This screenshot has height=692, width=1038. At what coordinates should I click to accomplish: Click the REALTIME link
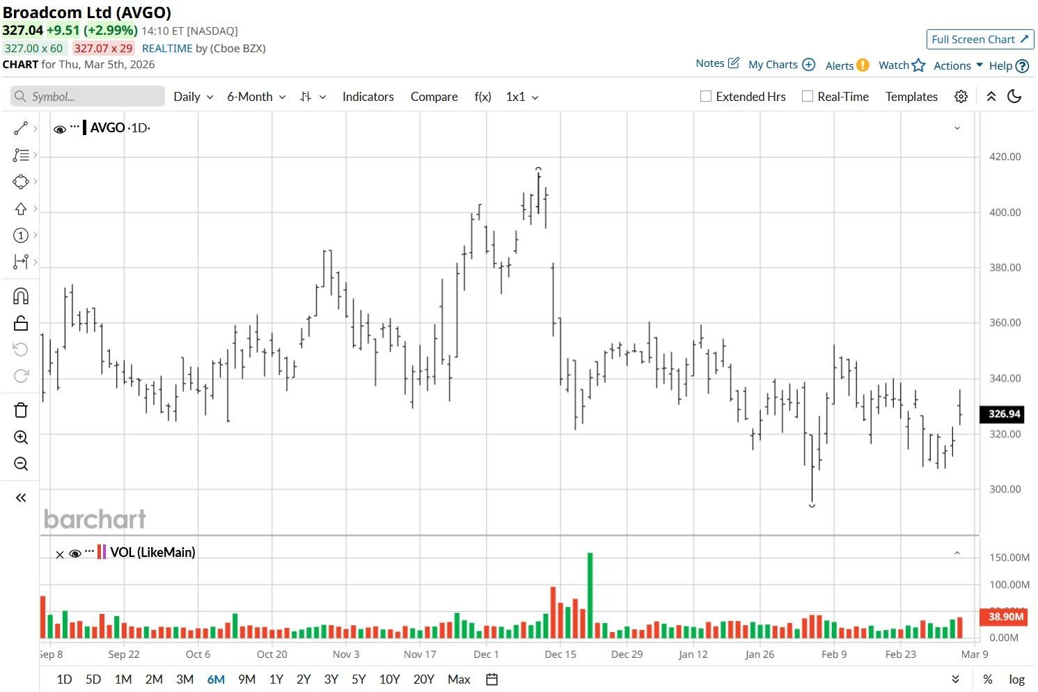[167, 49]
